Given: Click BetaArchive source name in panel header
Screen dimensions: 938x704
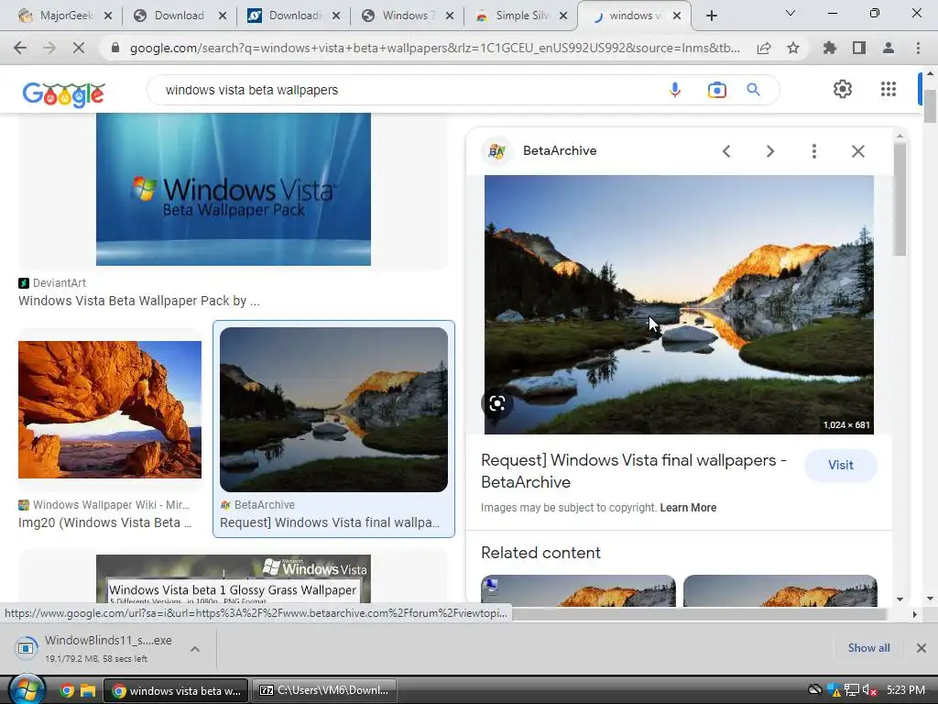Looking at the screenshot, I should [x=560, y=151].
